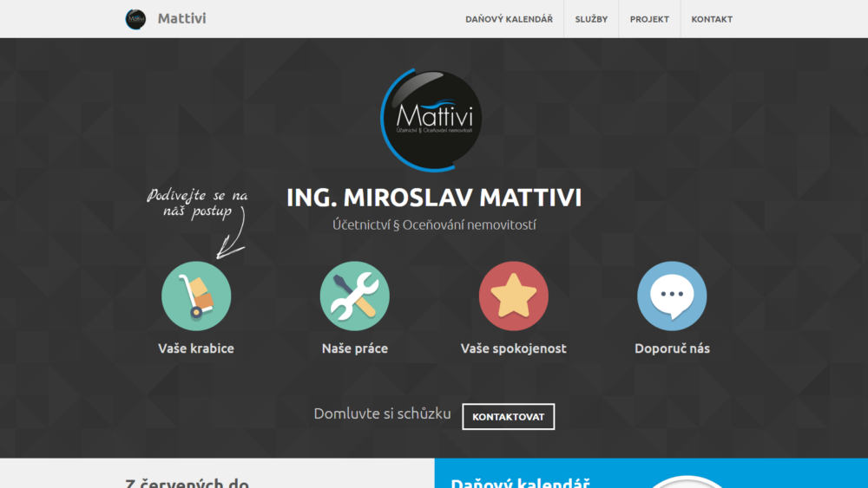Click the Z červených do heading

(187, 483)
